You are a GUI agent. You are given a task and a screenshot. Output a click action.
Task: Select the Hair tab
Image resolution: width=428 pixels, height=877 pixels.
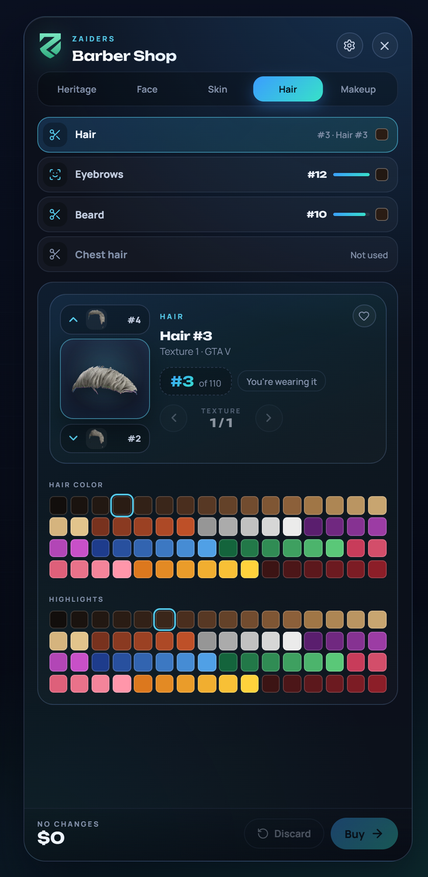coord(288,89)
